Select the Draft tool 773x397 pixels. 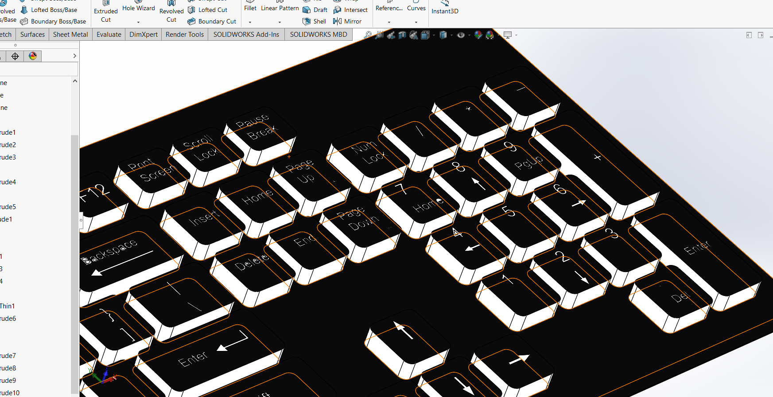pyautogui.click(x=315, y=10)
